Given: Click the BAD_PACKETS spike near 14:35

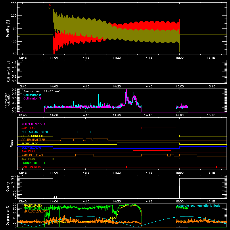Looking at the screenshot, I should tap(126, 167).
